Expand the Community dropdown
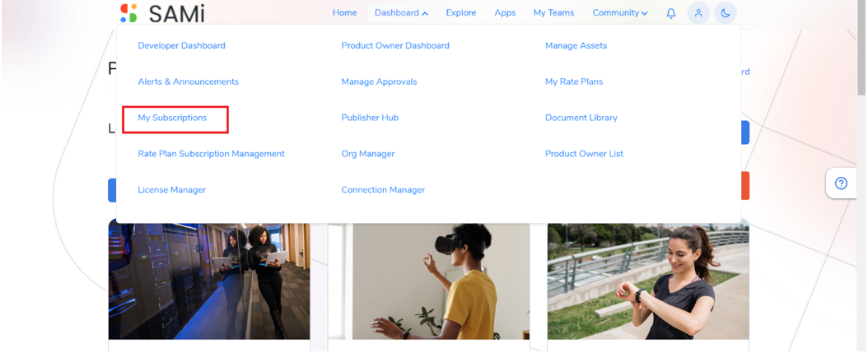This screenshot has width=868, height=353. [x=620, y=12]
